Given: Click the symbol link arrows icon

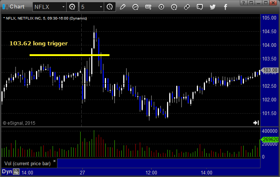Looking at the screenshot, I should (x=187, y=7).
